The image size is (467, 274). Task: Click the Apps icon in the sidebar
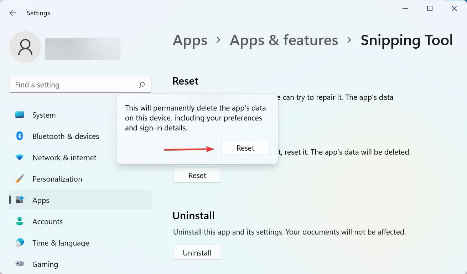coord(20,200)
